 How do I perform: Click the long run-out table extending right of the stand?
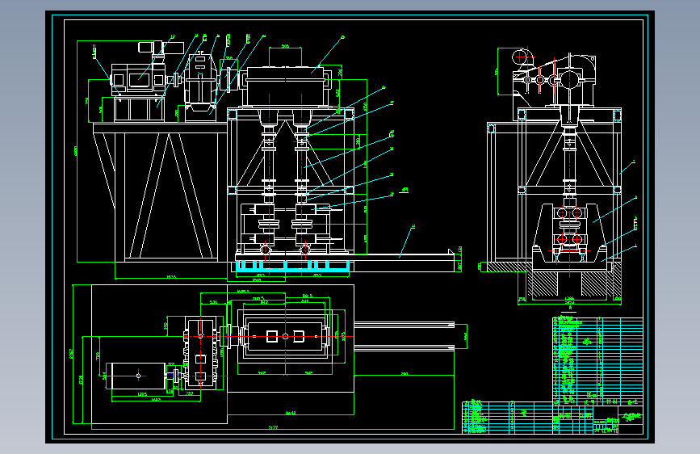point(404,263)
